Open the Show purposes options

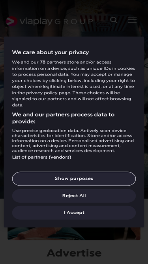pos(74,179)
